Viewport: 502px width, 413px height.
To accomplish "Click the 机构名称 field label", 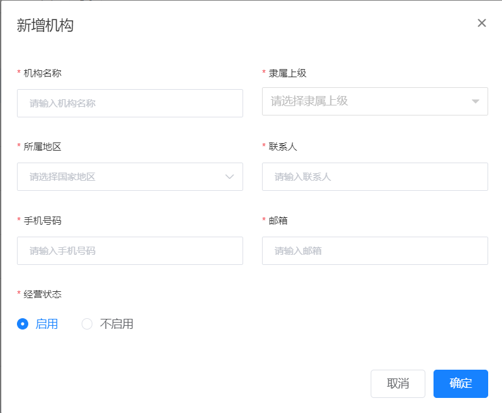I will (x=42, y=73).
